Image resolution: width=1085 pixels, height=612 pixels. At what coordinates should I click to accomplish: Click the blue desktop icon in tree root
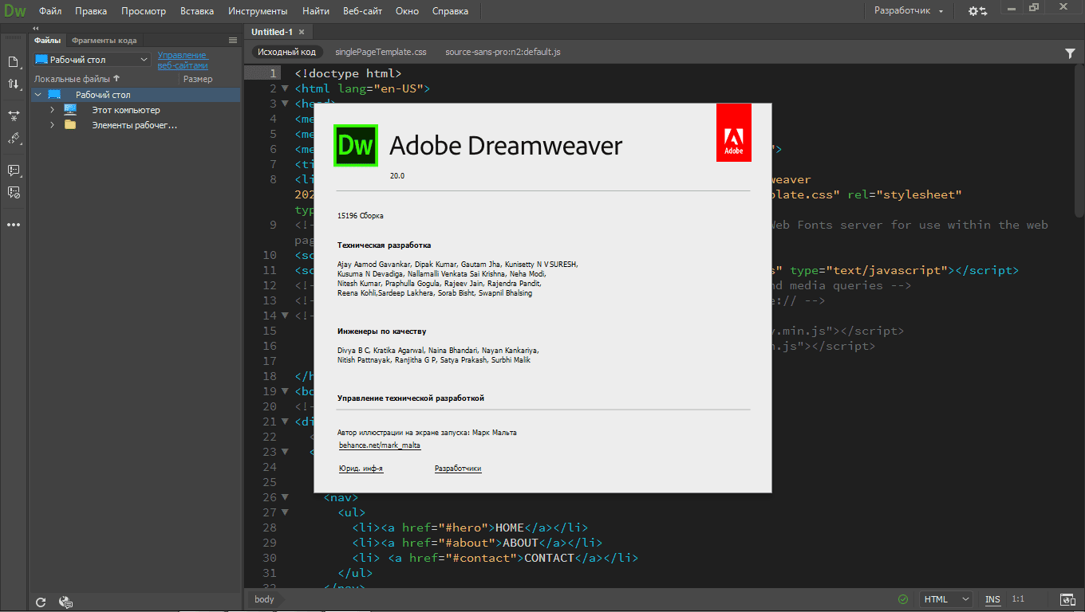[x=54, y=95]
